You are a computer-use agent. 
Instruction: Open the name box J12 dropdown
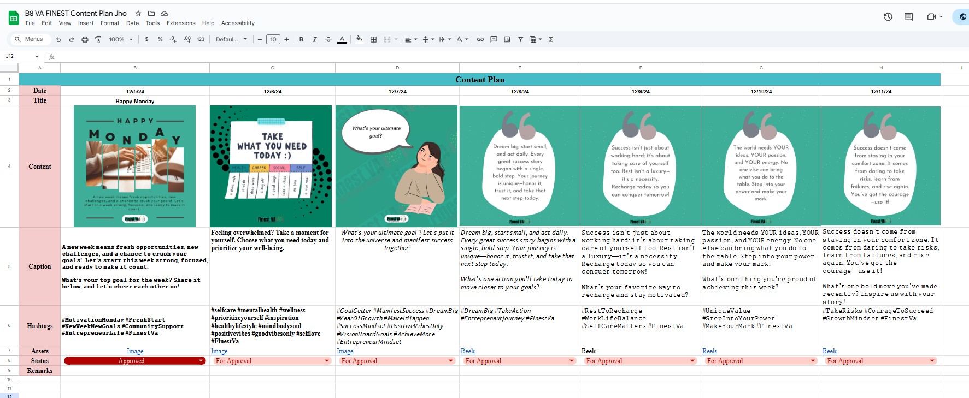pyautogui.click(x=37, y=56)
